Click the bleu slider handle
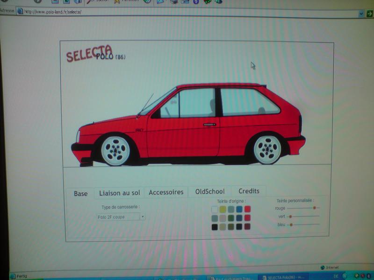374x280 pixels. point(291,225)
